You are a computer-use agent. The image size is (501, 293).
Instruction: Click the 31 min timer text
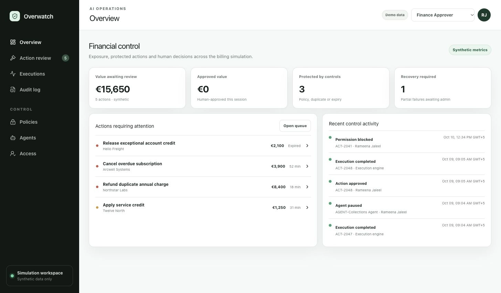295,207
